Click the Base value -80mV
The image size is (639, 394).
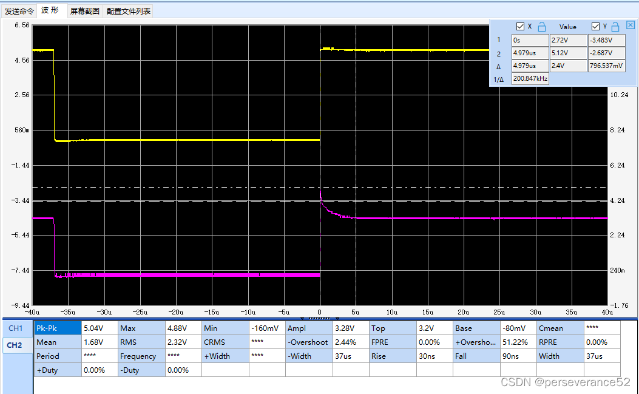click(x=518, y=328)
